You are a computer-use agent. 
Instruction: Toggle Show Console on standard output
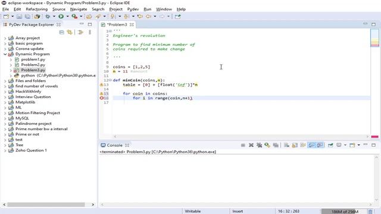[311, 145]
